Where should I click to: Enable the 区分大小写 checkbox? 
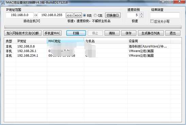pyautogui.click(x=152, y=21)
